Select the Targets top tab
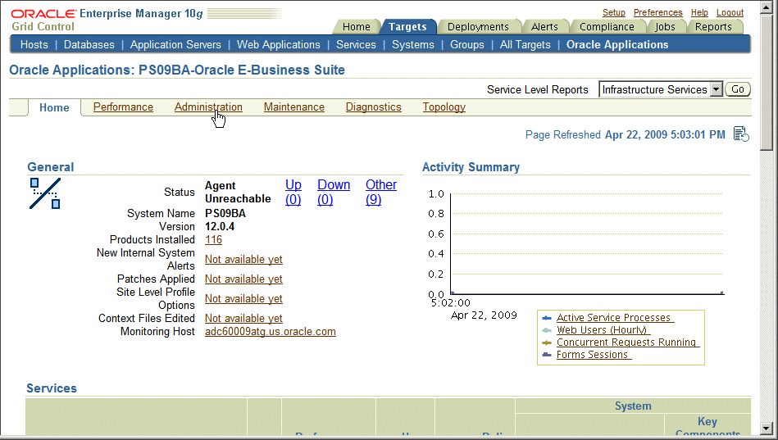The image size is (778, 440). [x=407, y=27]
